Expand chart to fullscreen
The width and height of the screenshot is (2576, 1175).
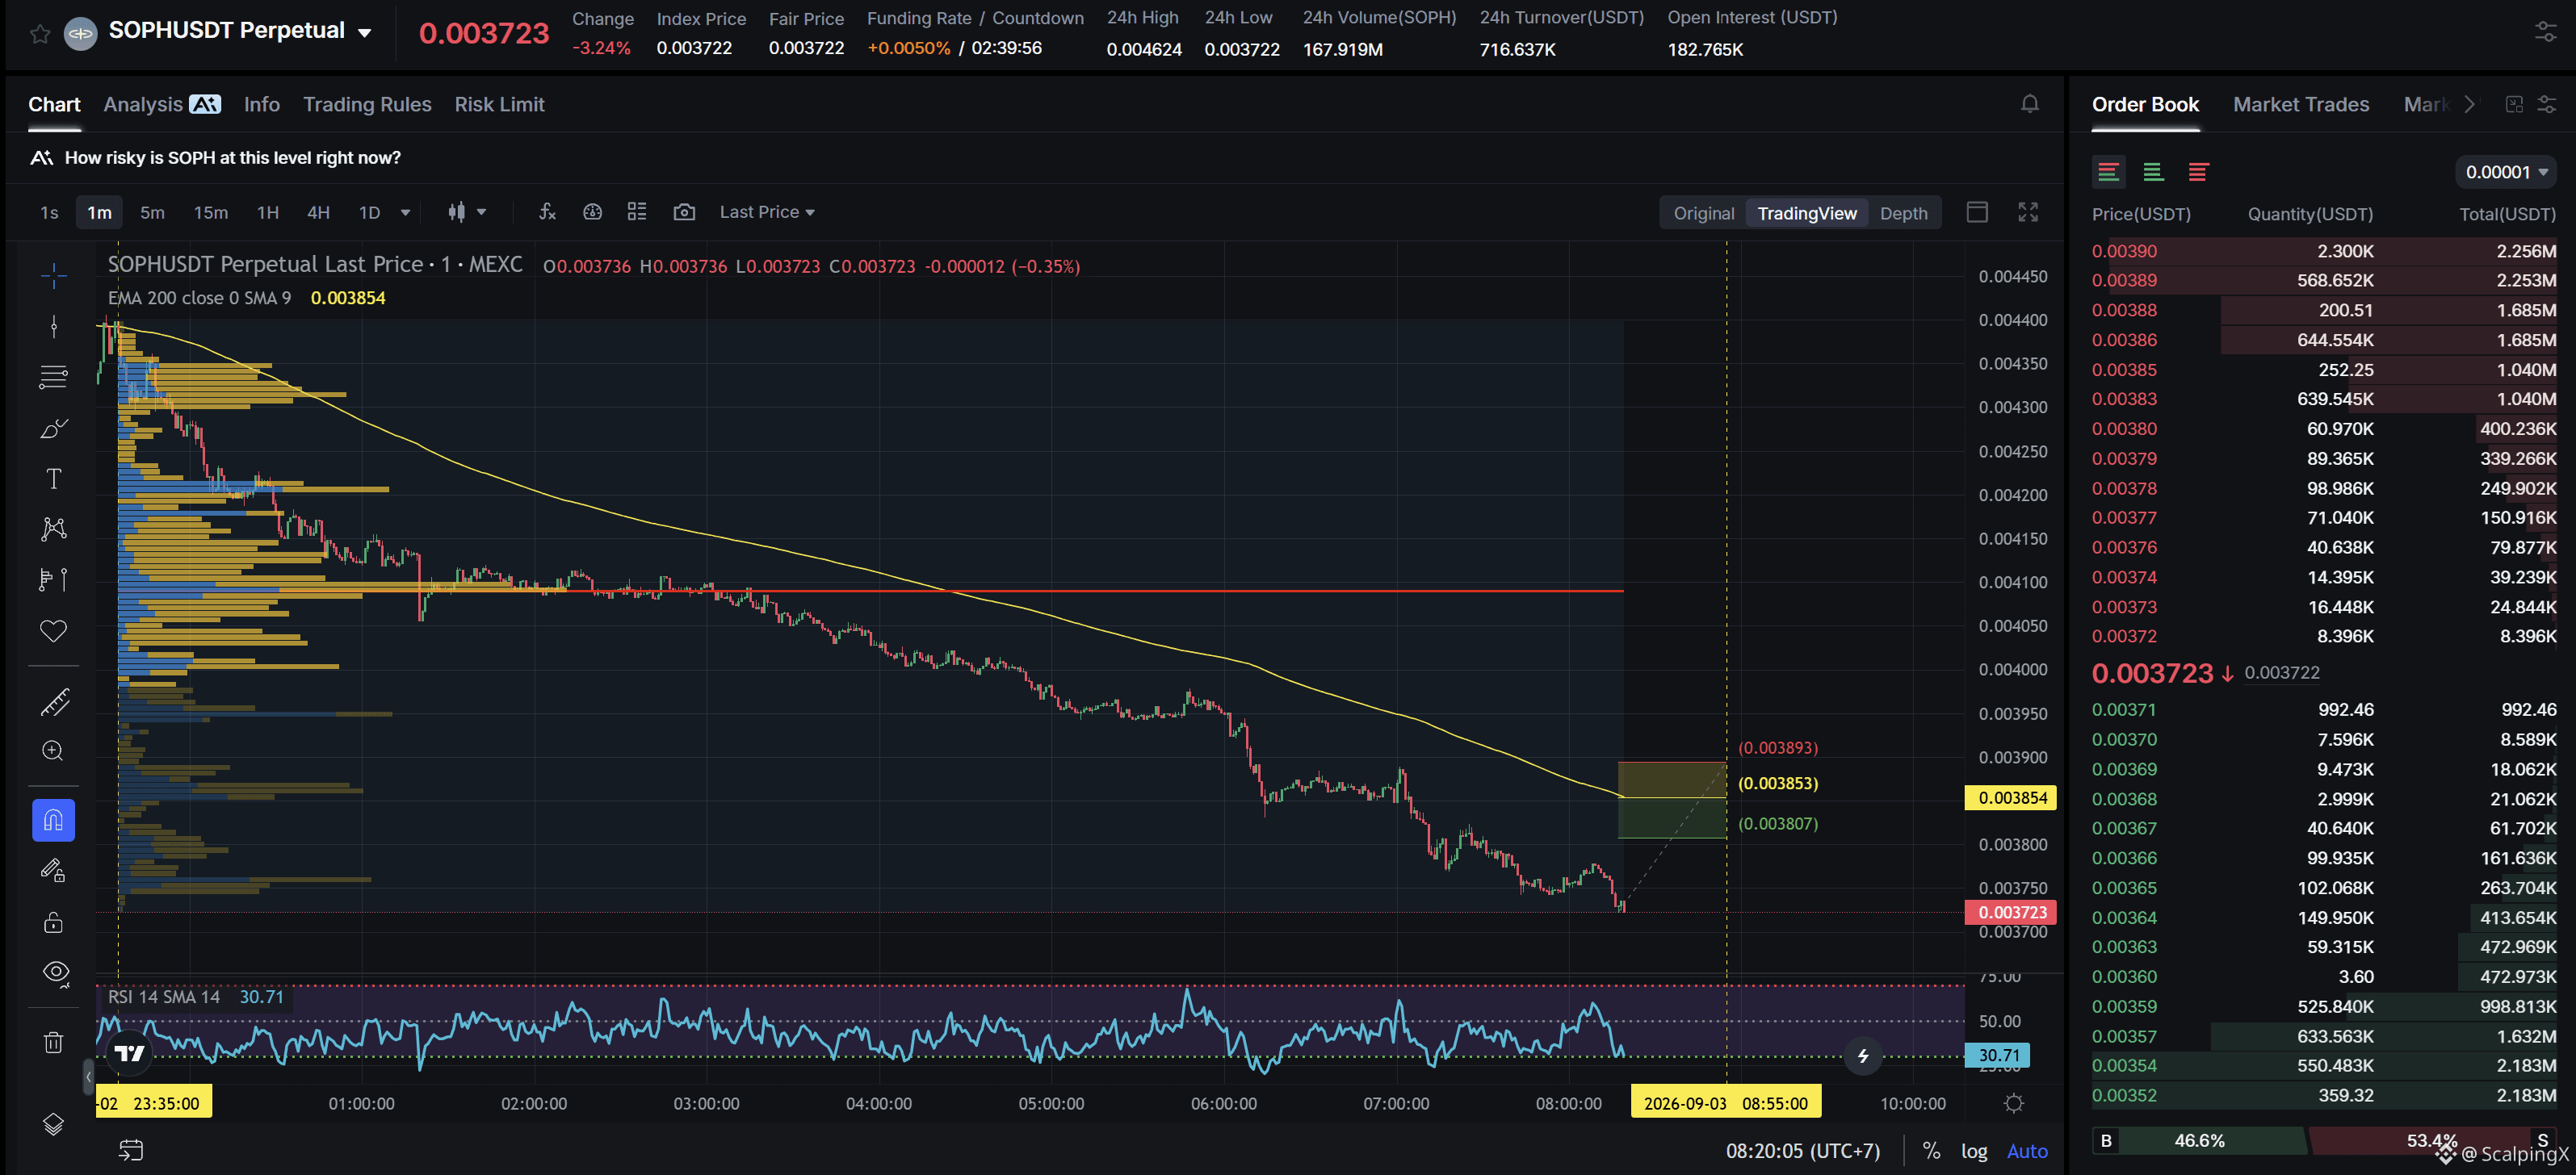[x=2028, y=211]
